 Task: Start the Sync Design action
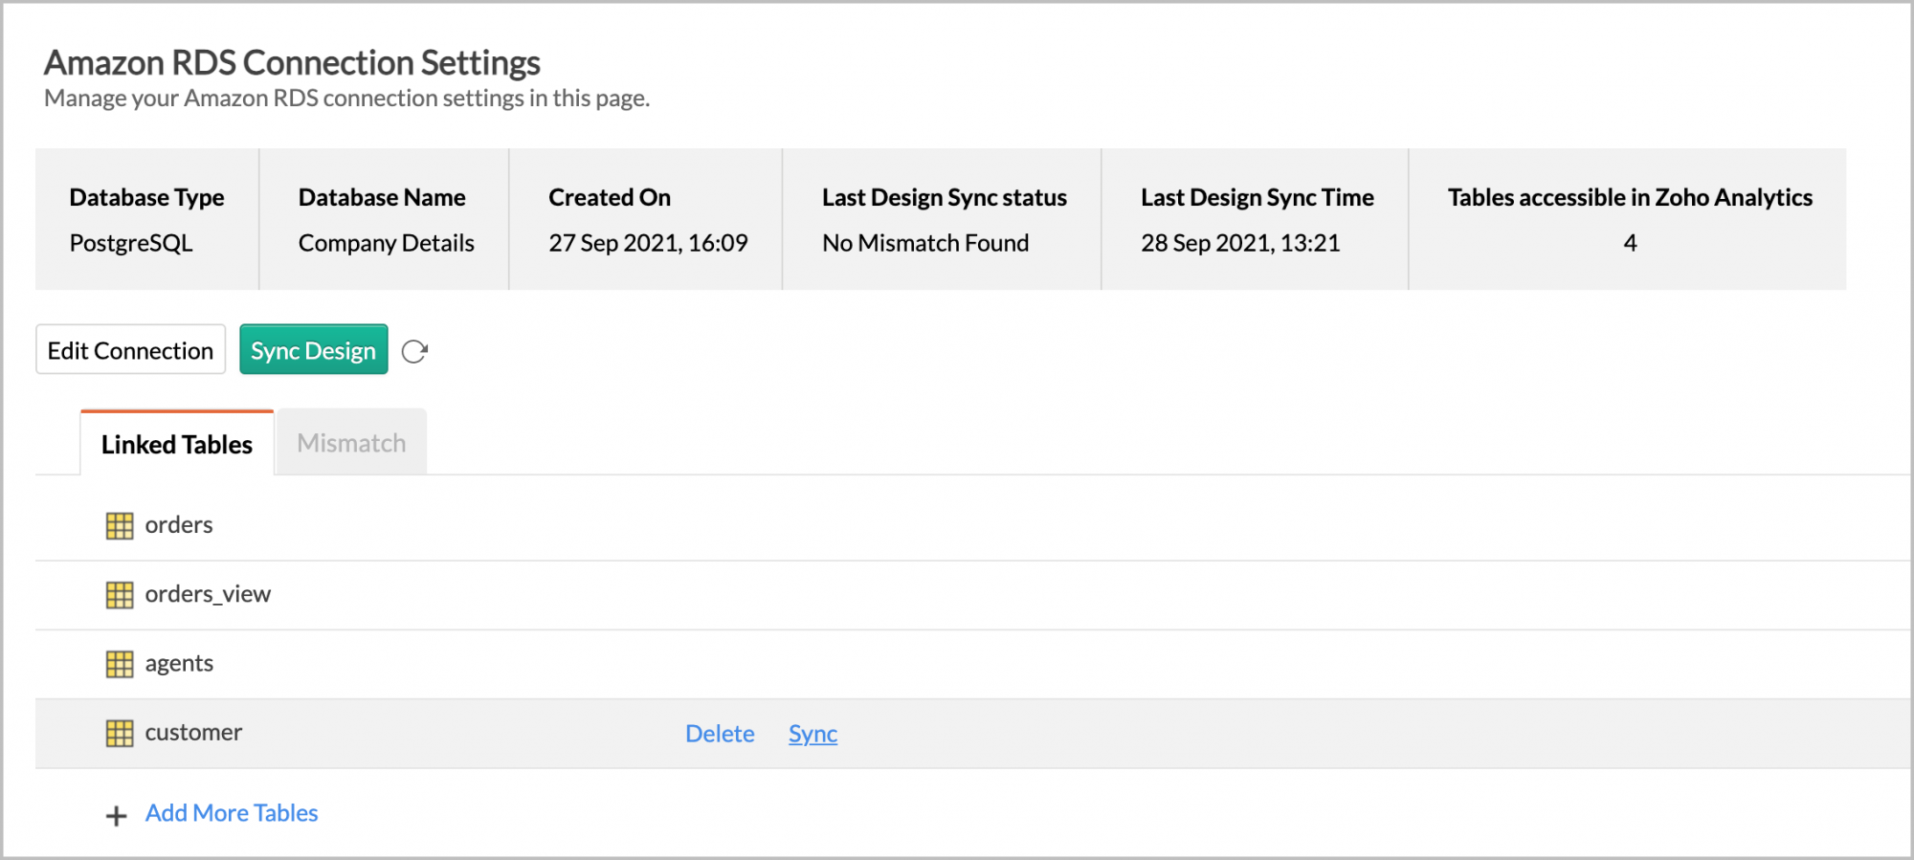[x=314, y=349]
